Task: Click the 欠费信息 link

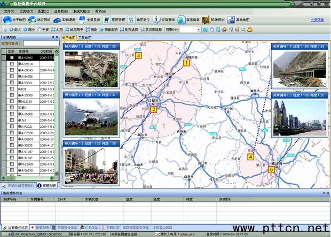Action: pos(317,20)
